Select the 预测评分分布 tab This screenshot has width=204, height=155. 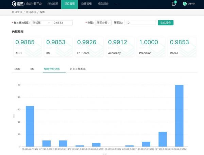52,69
